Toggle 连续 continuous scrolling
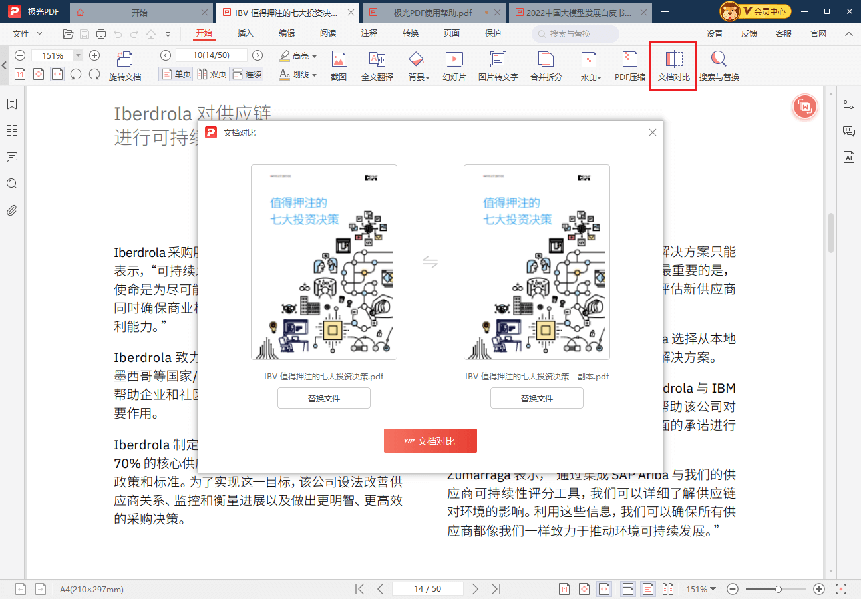Image resolution: width=861 pixels, height=599 pixels. pyautogui.click(x=246, y=74)
